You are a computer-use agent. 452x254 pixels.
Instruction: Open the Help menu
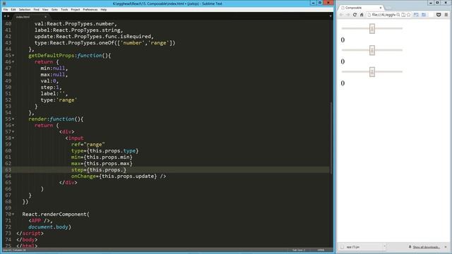(104, 9)
